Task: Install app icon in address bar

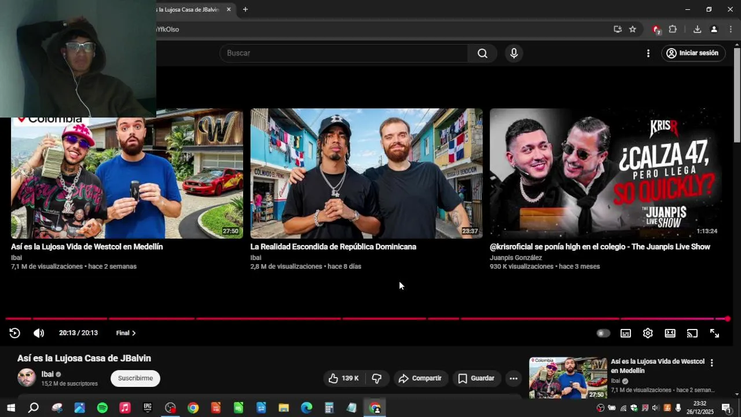Action: pos(618,29)
